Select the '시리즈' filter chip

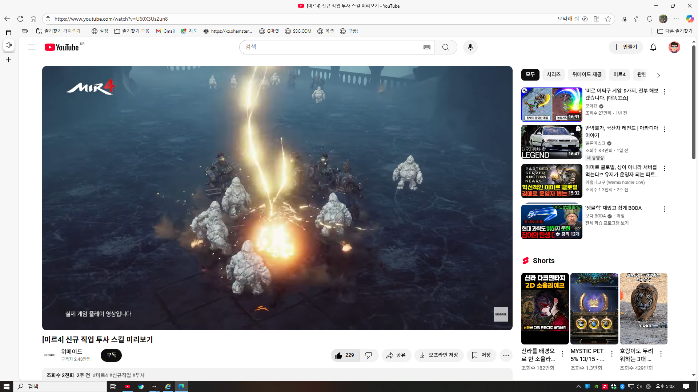553,74
